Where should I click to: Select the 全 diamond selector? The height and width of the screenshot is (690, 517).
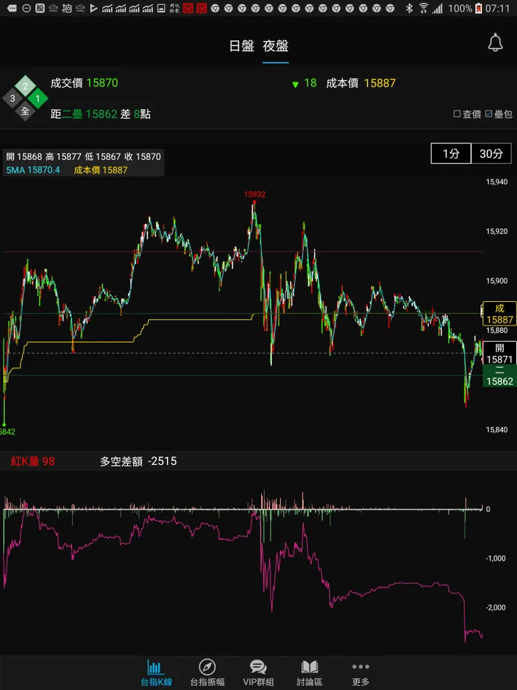click(25, 111)
